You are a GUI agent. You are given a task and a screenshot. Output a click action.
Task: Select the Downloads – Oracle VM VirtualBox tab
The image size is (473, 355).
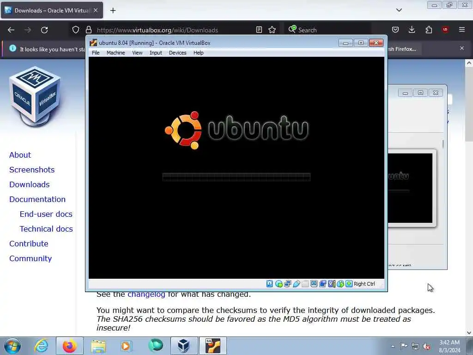52,10
